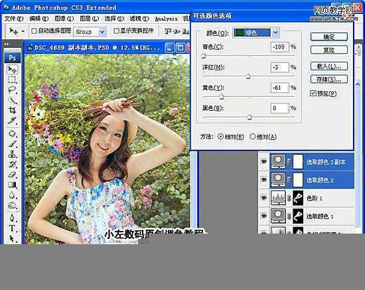Select the Move tool in the toolbox
365x290 pixels.
(x=12, y=70)
